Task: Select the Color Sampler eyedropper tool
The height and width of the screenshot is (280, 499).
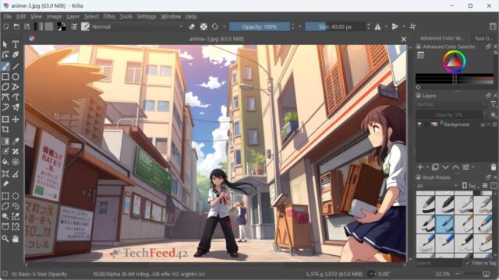Action: 16,142
